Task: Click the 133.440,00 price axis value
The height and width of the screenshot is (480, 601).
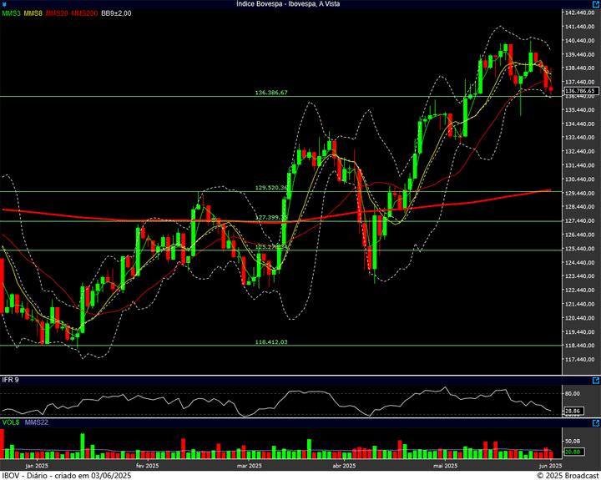Action: point(580,137)
